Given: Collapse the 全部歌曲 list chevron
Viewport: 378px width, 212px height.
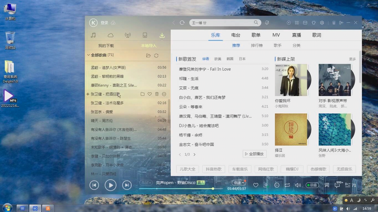Looking at the screenshot, I should (88, 55).
